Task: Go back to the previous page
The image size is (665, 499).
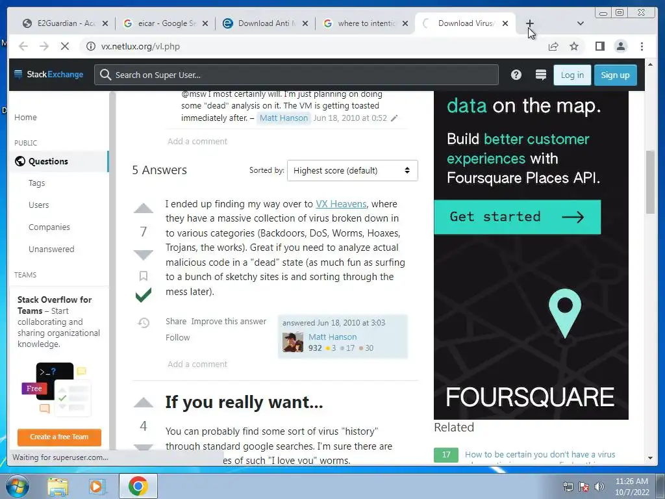Action: [x=23, y=46]
